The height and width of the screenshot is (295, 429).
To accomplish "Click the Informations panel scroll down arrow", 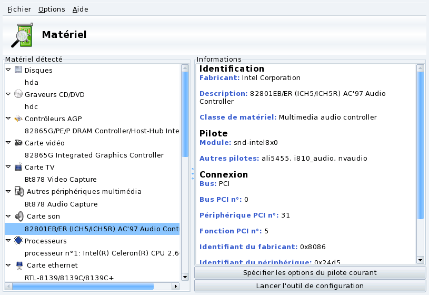I will pyautogui.click(x=420, y=260).
